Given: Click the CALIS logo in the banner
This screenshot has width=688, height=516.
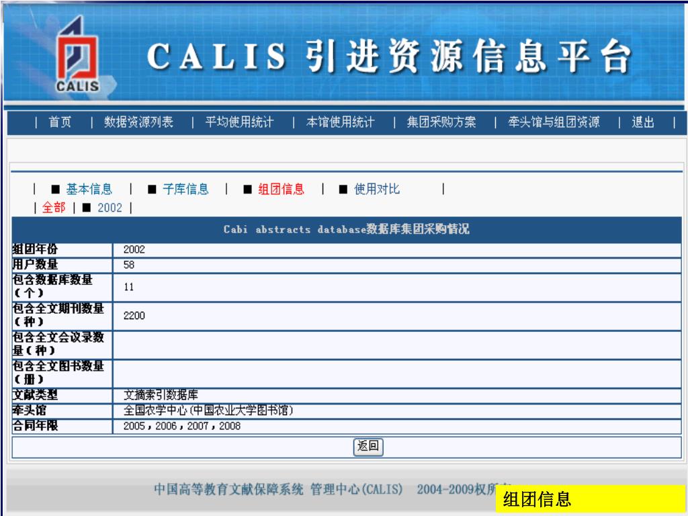Looking at the screenshot, I should (x=78, y=54).
